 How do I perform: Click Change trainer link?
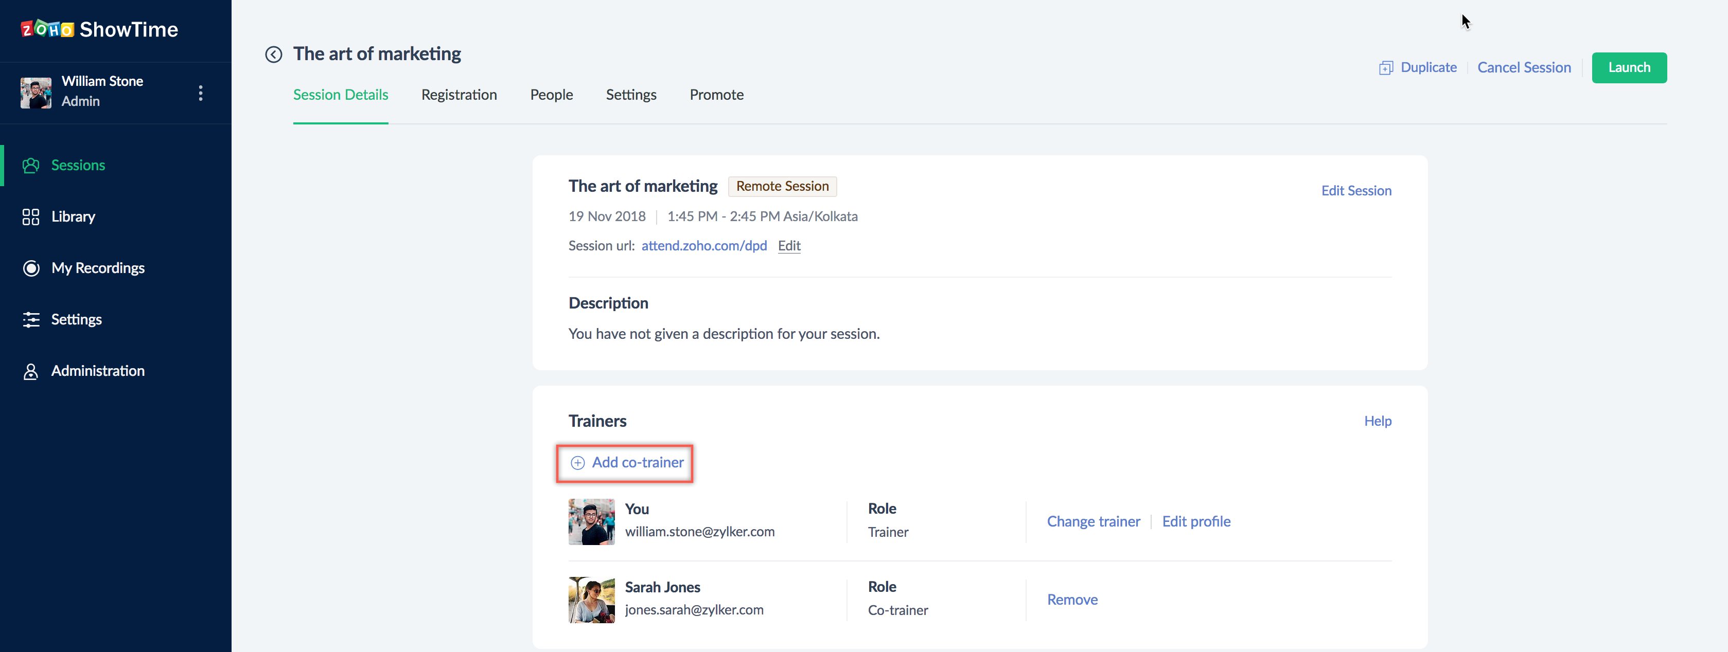click(x=1094, y=521)
